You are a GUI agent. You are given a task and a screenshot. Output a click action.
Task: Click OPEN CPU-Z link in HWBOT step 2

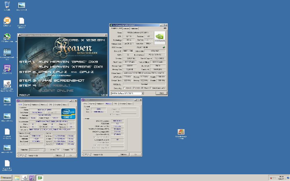point(52,72)
